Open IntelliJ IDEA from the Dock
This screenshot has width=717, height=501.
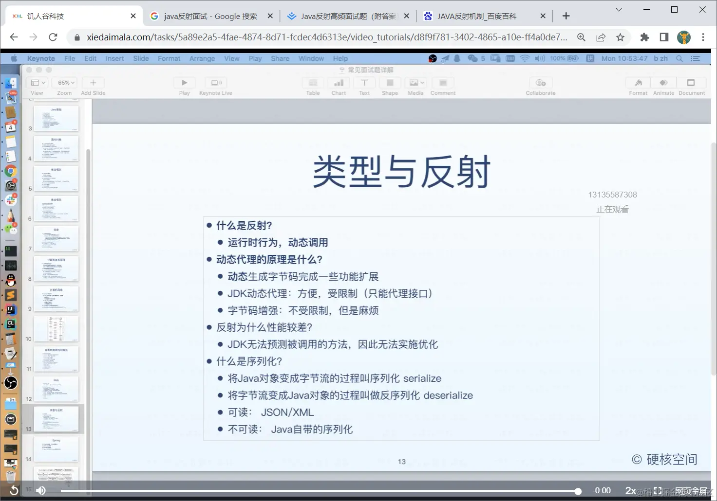[11, 309]
